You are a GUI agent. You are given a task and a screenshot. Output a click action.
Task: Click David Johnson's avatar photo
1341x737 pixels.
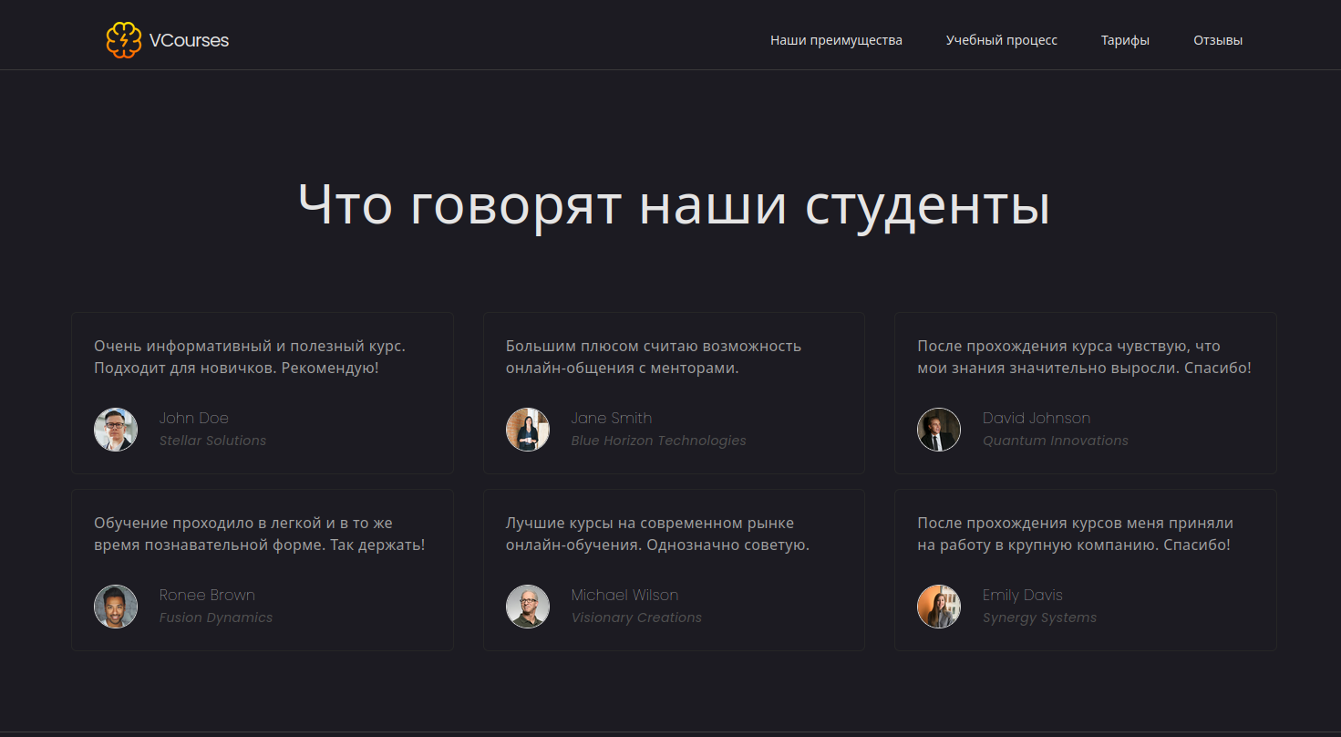pyautogui.click(x=939, y=430)
